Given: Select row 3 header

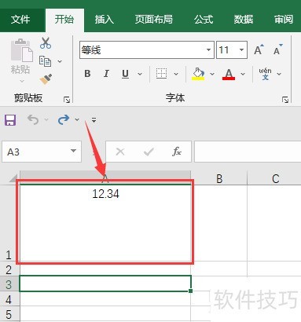Looking at the screenshot, I should pos(9,284).
